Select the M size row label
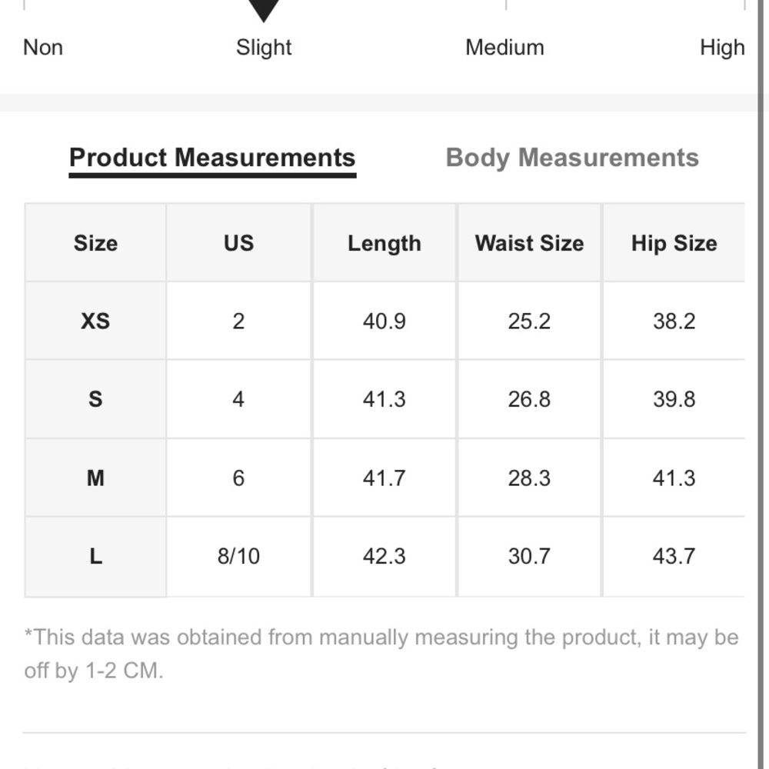This screenshot has width=769, height=769. pyautogui.click(x=95, y=478)
